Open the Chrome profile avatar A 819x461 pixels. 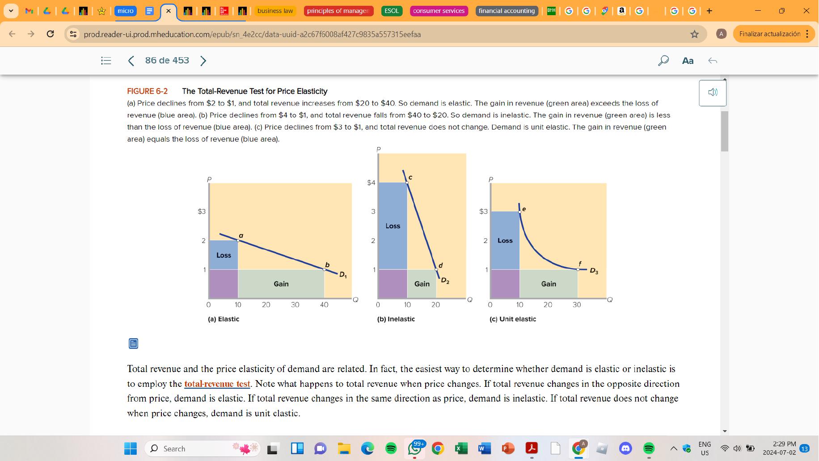(722, 34)
